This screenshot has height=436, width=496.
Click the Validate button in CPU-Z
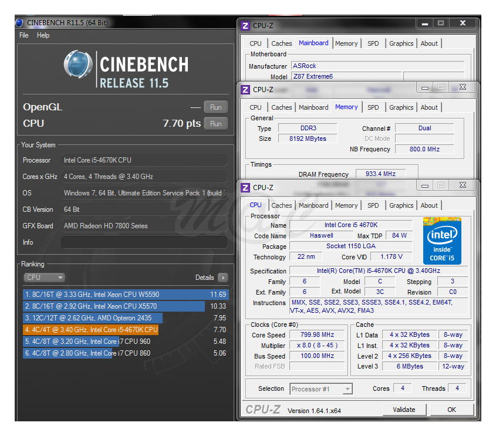pyautogui.click(x=404, y=410)
